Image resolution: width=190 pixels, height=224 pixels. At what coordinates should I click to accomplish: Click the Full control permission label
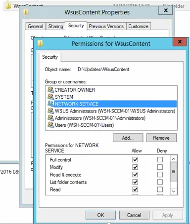[x=60, y=160]
